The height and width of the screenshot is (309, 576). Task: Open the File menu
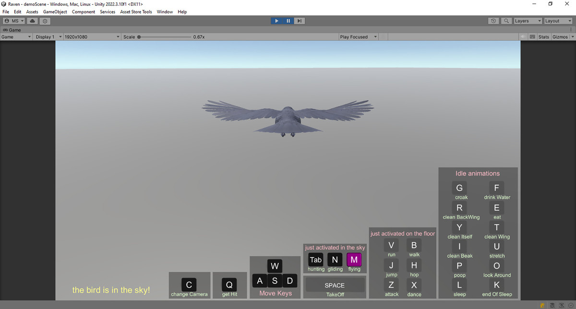[x=6, y=11]
